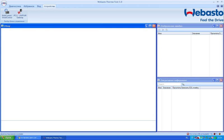
Task: Click the third toolbar icon in error display panel
Action: coord(167,30)
